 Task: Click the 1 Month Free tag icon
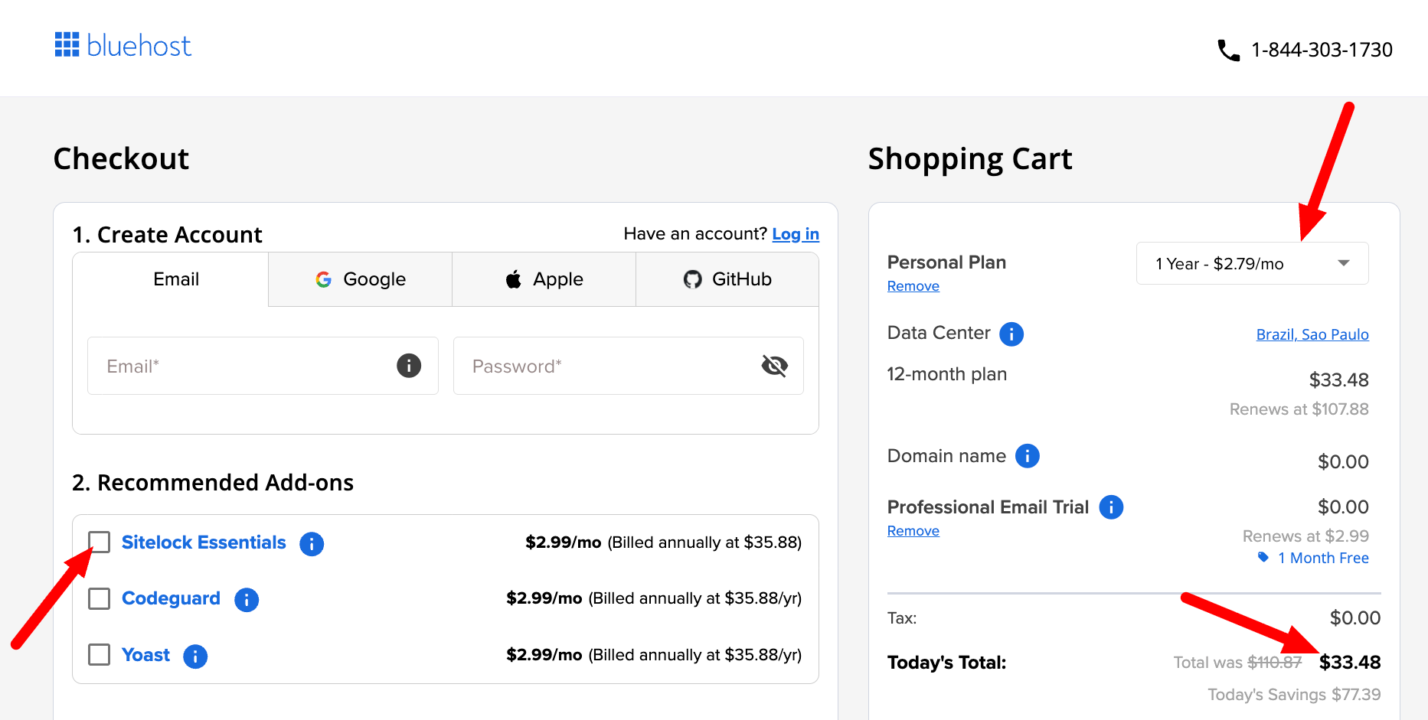(1263, 557)
